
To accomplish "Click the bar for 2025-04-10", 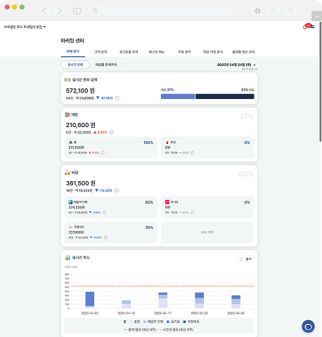I will pos(127,304).
